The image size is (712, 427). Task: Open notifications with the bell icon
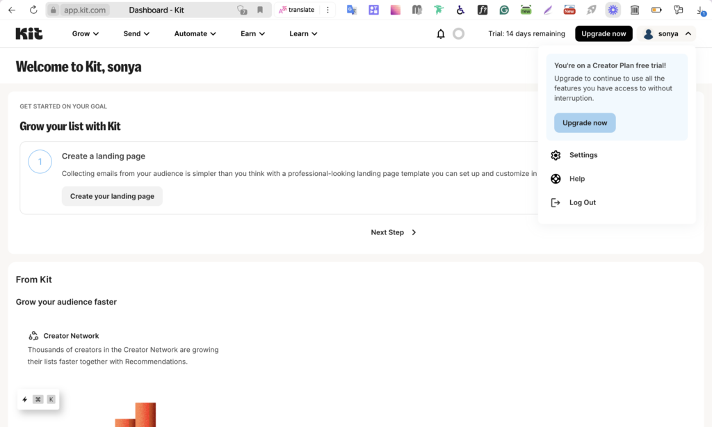pyautogui.click(x=440, y=34)
